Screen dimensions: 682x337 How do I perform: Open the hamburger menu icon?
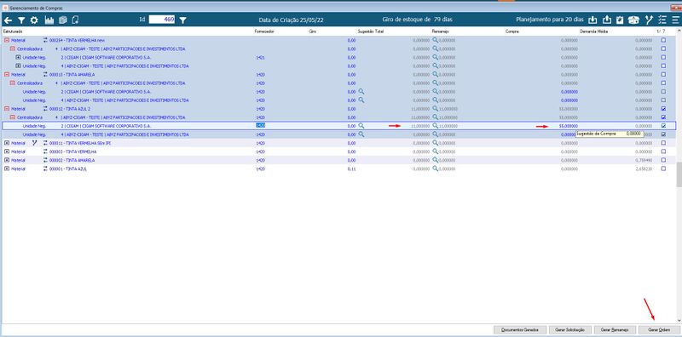[x=675, y=20]
